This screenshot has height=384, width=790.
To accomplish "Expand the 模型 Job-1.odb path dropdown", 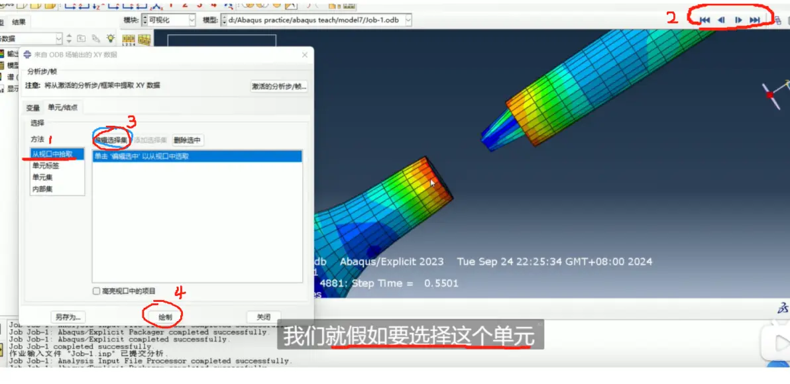I will pyautogui.click(x=316, y=20).
